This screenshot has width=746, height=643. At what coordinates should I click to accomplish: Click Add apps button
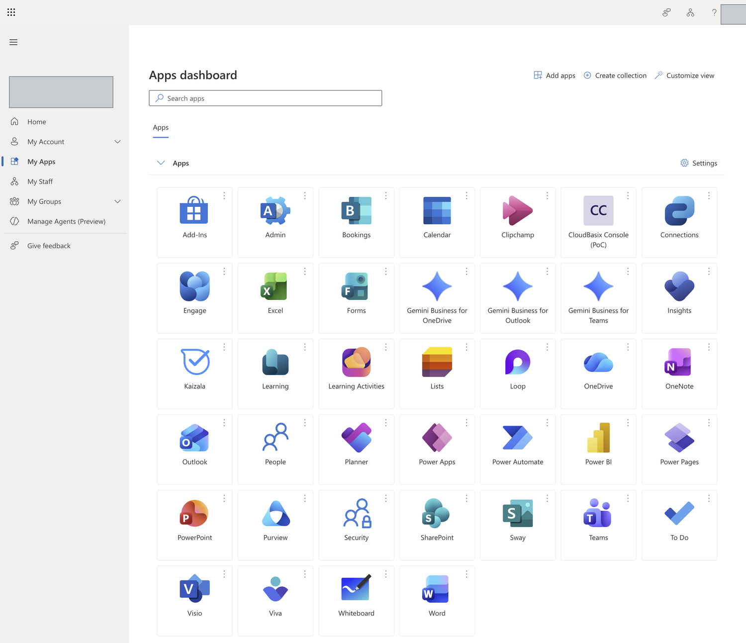coord(555,76)
